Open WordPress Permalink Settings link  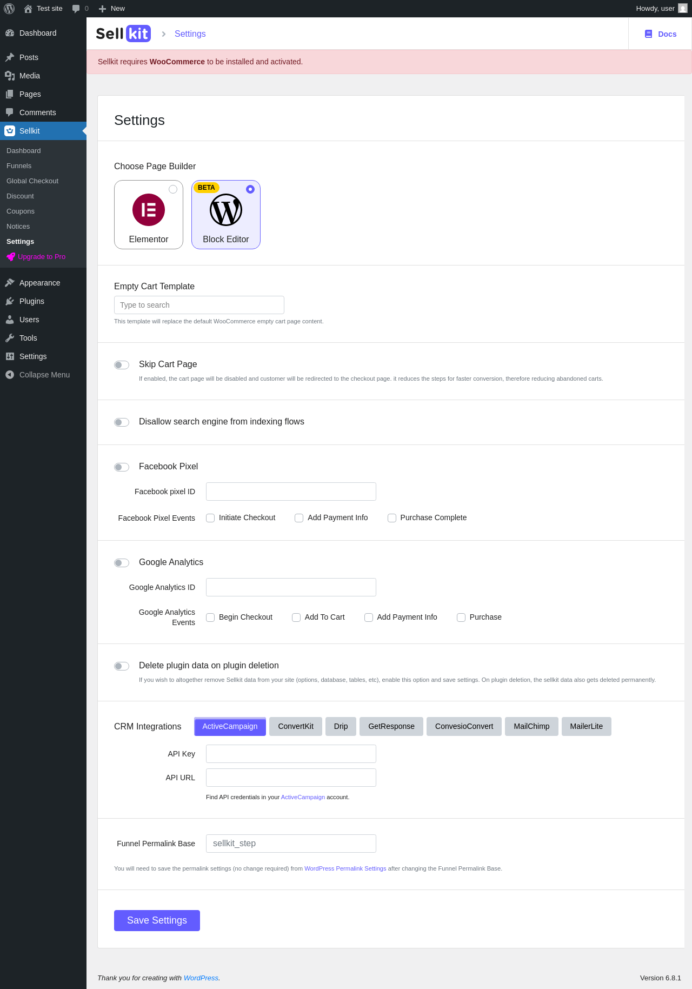[345, 868]
